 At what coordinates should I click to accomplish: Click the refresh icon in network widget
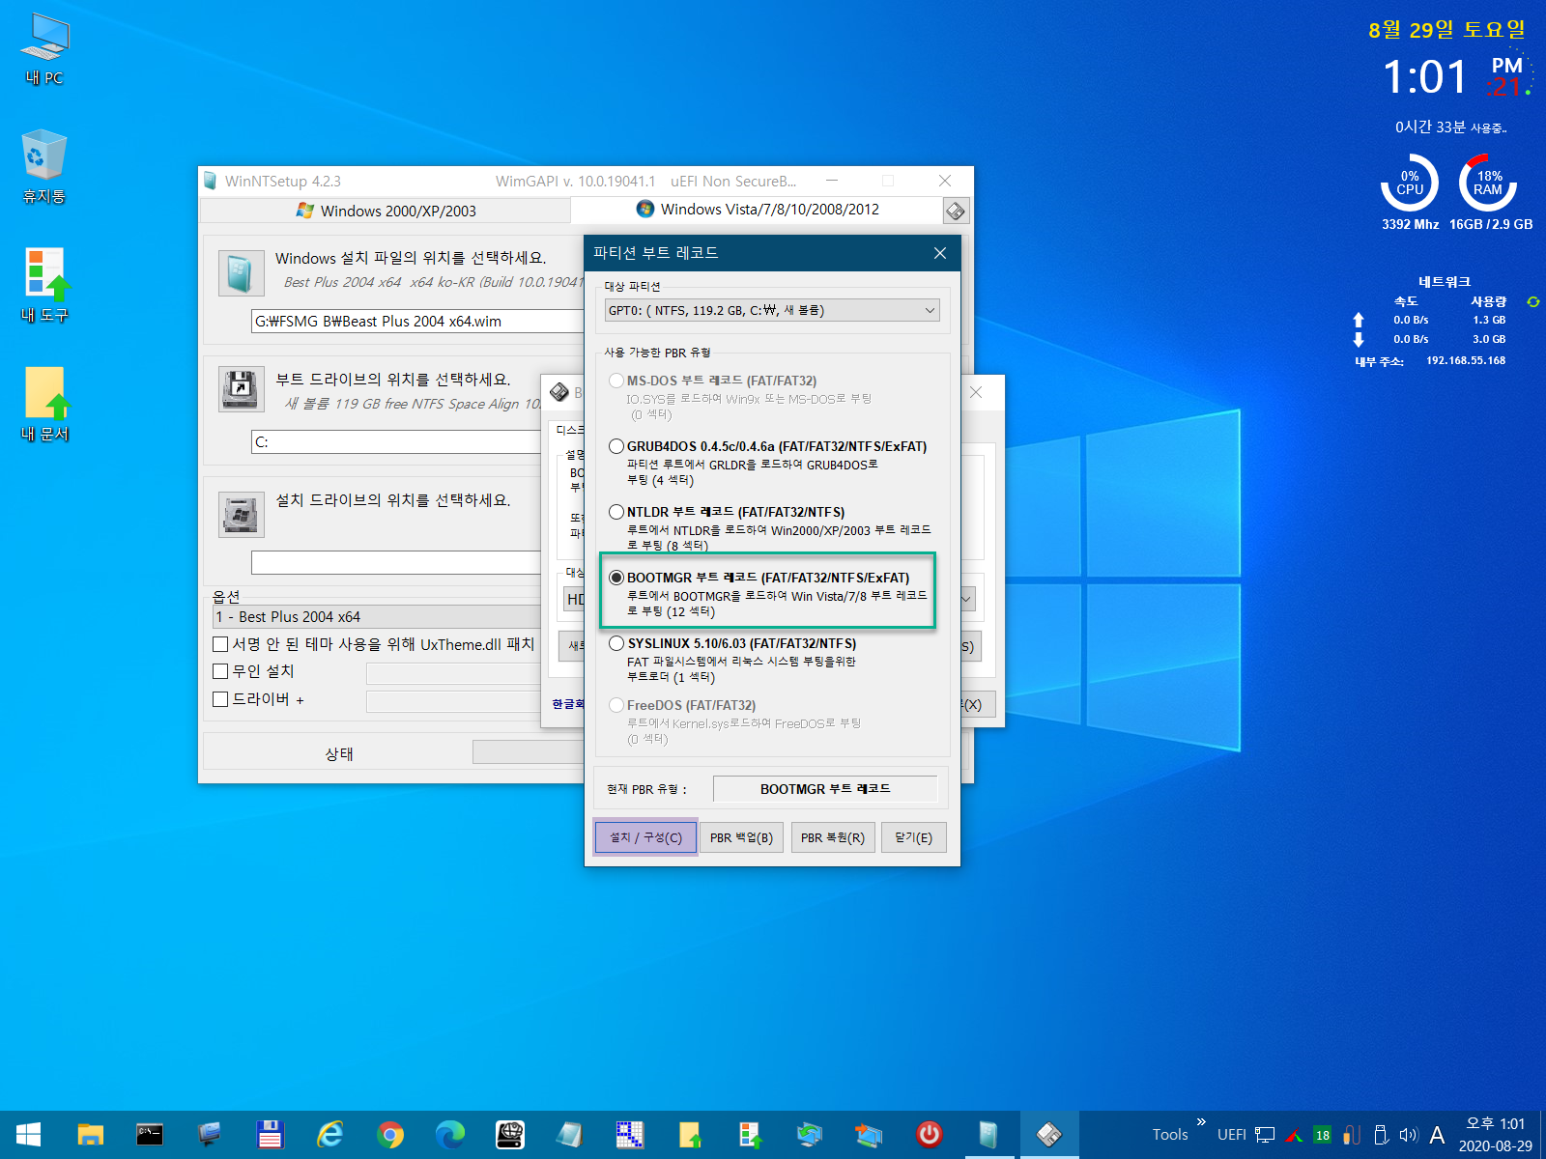coord(1532,302)
